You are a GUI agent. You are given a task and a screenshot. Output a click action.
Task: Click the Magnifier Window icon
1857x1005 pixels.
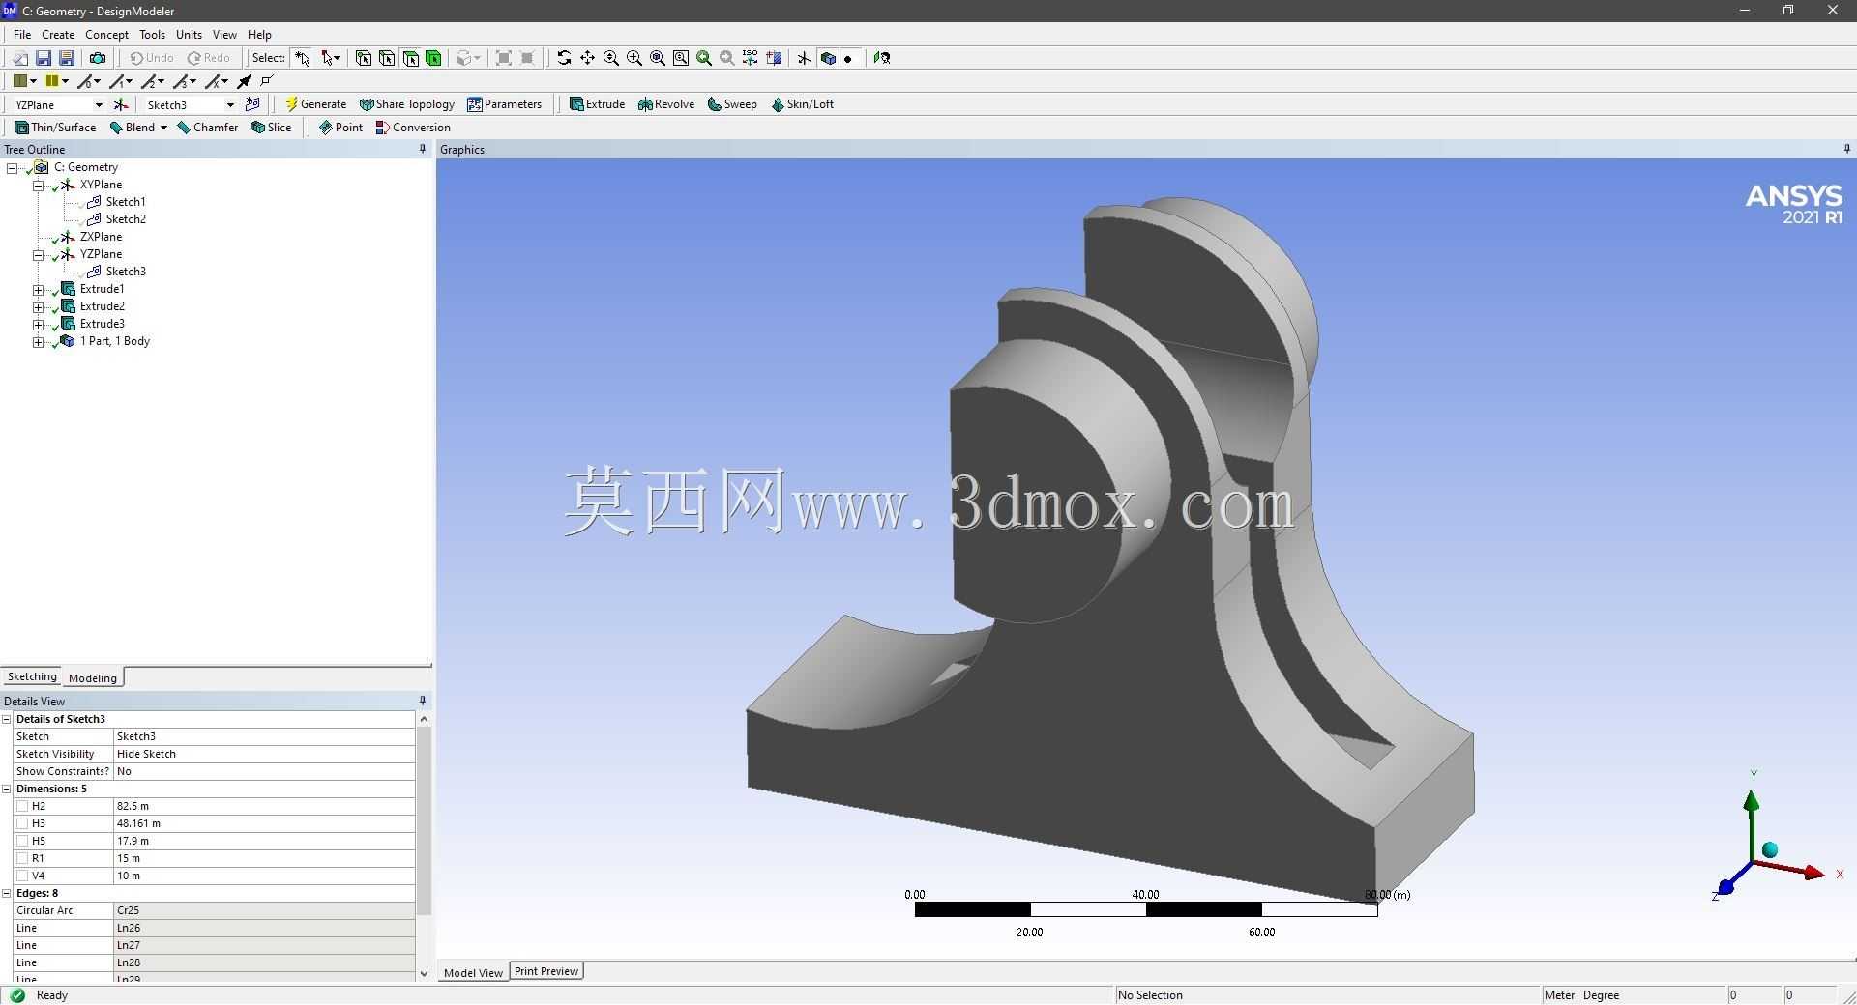click(681, 58)
